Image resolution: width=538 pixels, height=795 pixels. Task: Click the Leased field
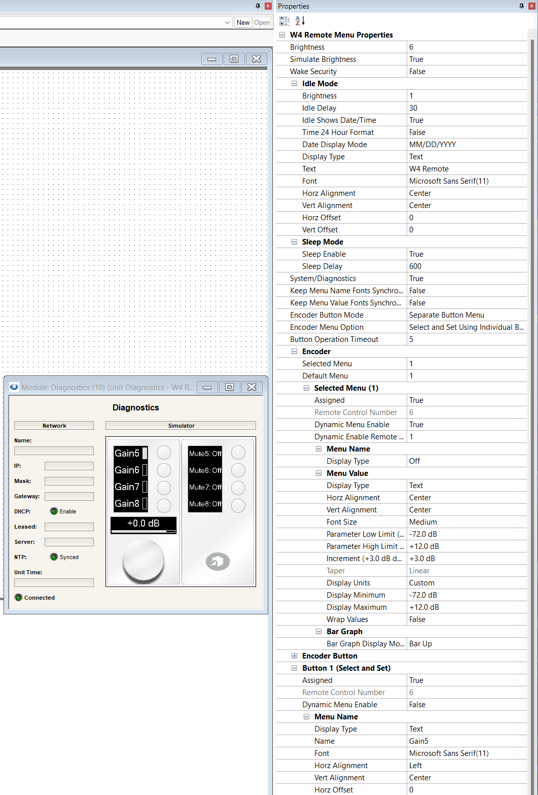click(x=69, y=527)
